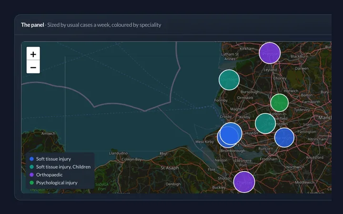
Task: Click 'The panel' heading text
Action: point(32,25)
